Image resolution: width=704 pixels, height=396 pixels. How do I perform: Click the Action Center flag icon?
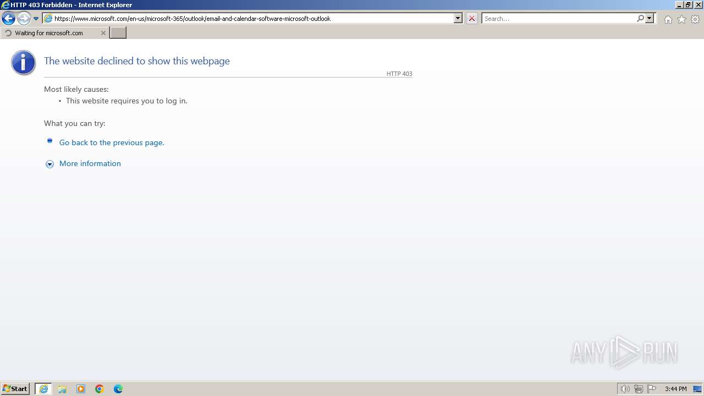click(652, 389)
